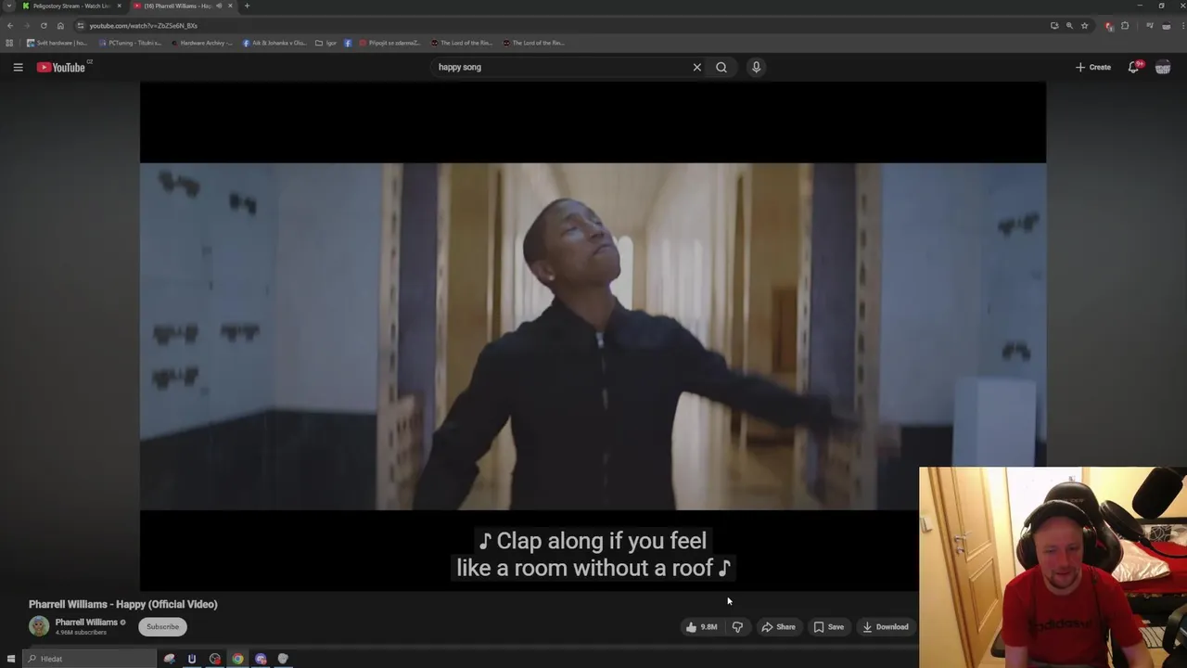Dislike the video with thumbs down
This screenshot has width=1187, height=668.
(737, 627)
